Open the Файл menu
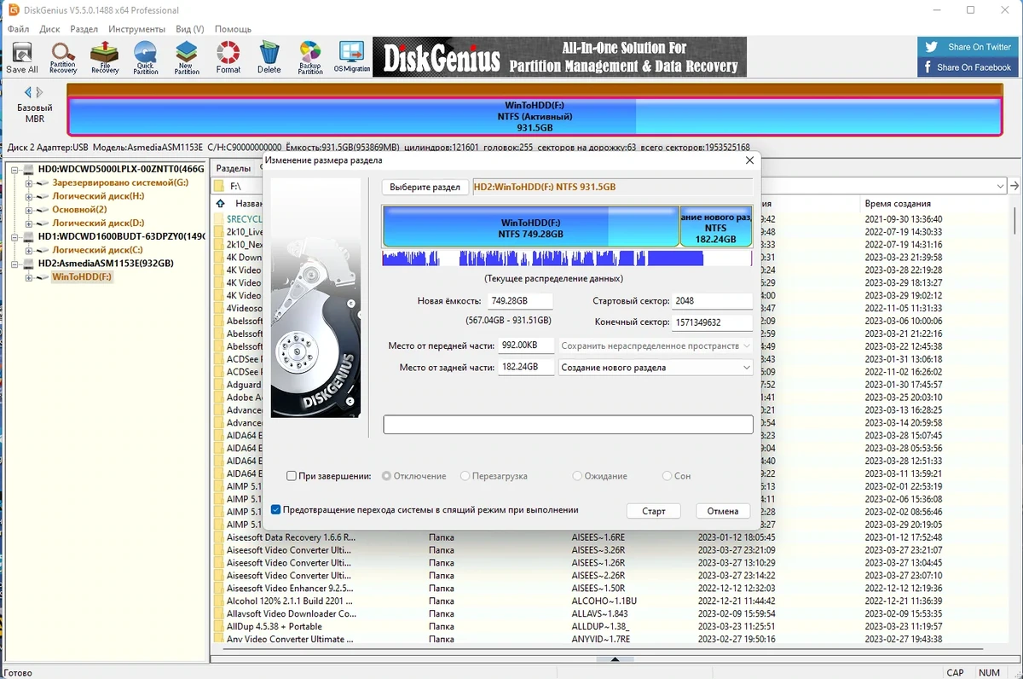 [x=18, y=29]
